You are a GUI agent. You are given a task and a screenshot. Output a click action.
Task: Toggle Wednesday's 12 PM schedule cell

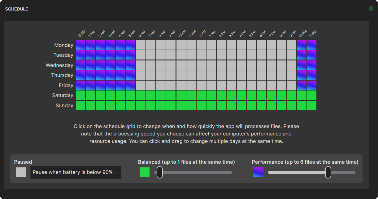click(x=201, y=65)
